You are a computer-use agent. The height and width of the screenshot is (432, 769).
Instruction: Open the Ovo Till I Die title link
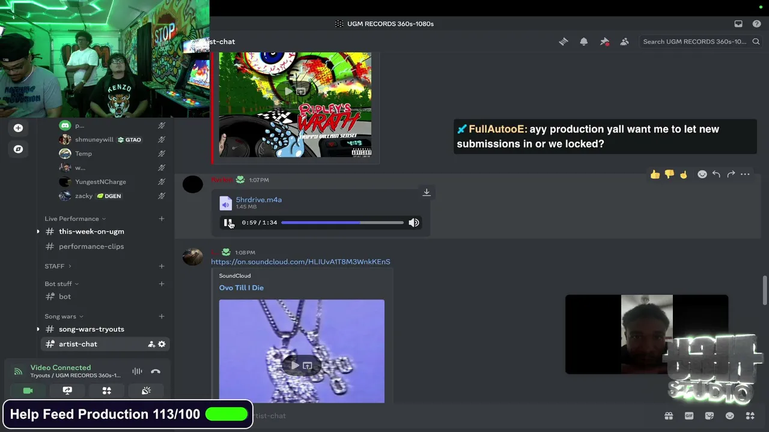tap(242, 288)
